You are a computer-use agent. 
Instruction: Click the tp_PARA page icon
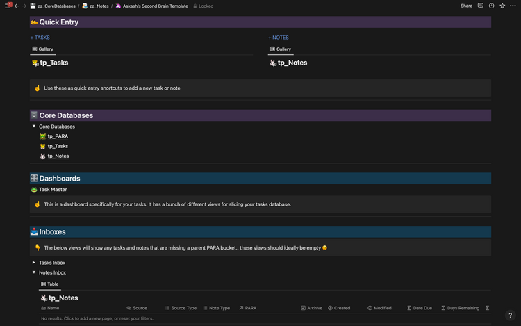pos(42,136)
